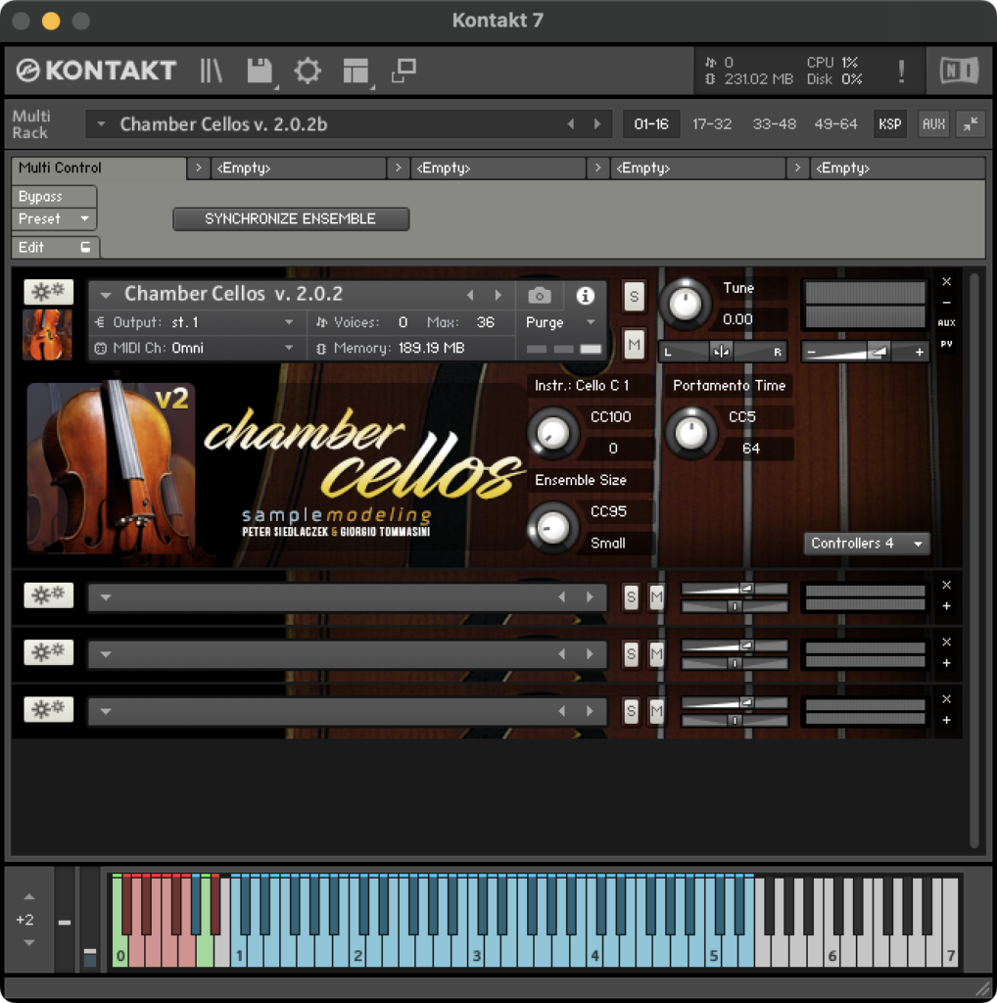The image size is (997, 1003).
Task: Toggle instrument AUX button
Action: [946, 323]
